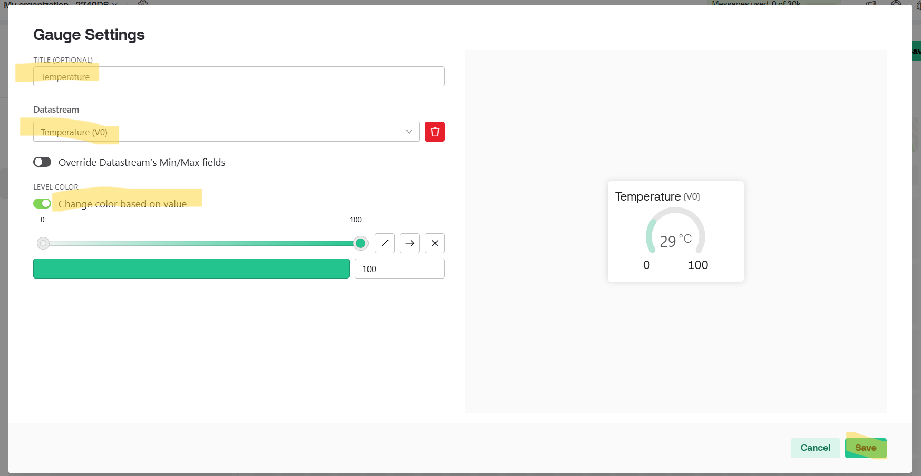Disable Change color based on value
The image size is (921, 476).
click(42, 204)
